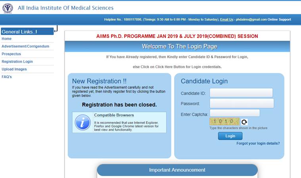
Task: Open the Home link
Action: click(6, 39)
